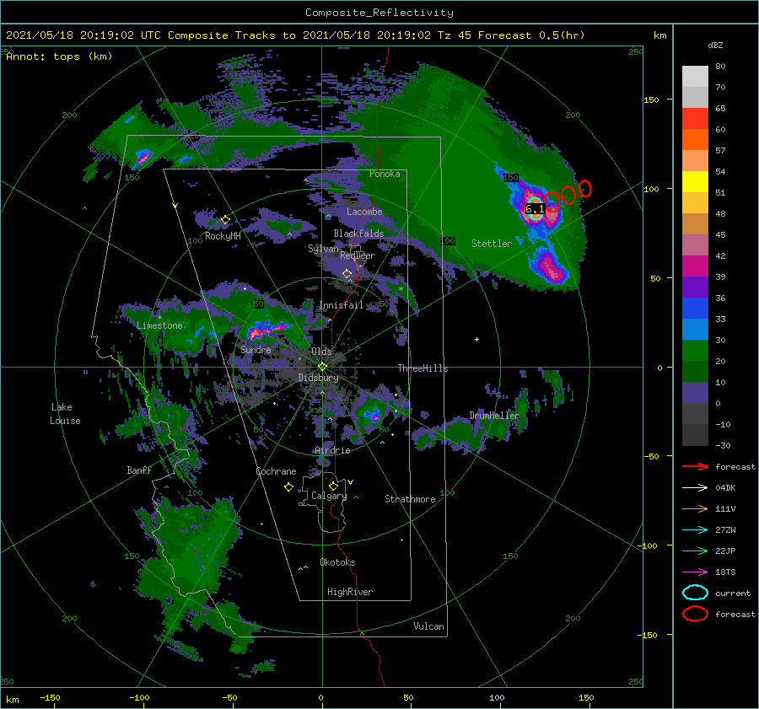Click the Drumheller town label
The image size is (759, 709).
coord(493,416)
